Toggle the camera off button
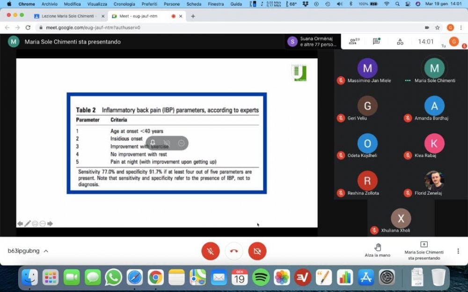This screenshot has width=468, height=292. click(257, 251)
